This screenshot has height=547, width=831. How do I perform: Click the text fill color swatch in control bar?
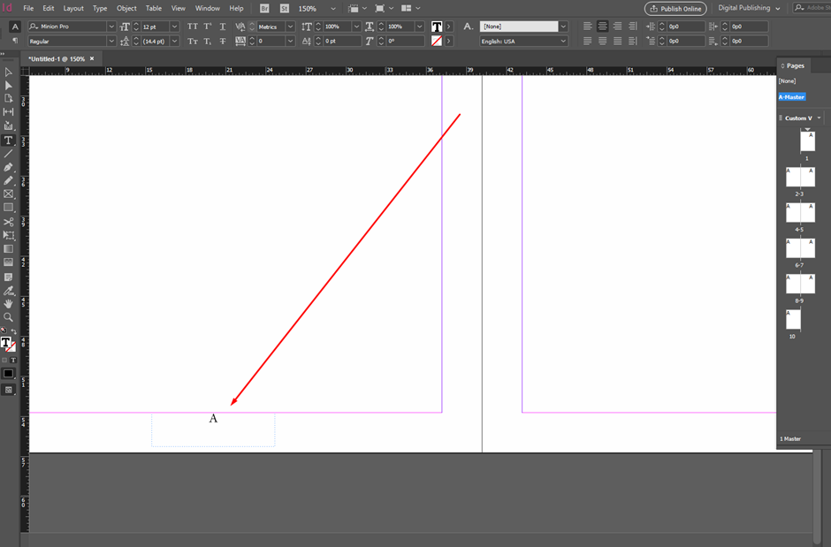tap(436, 27)
